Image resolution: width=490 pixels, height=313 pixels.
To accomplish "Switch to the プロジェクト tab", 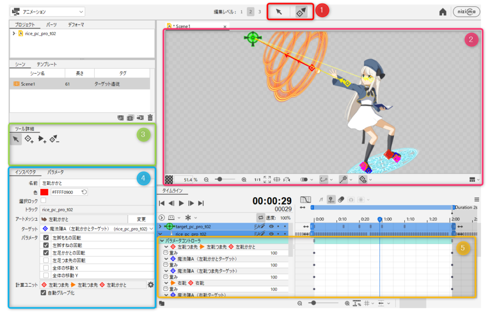I will (x=25, y=25).
